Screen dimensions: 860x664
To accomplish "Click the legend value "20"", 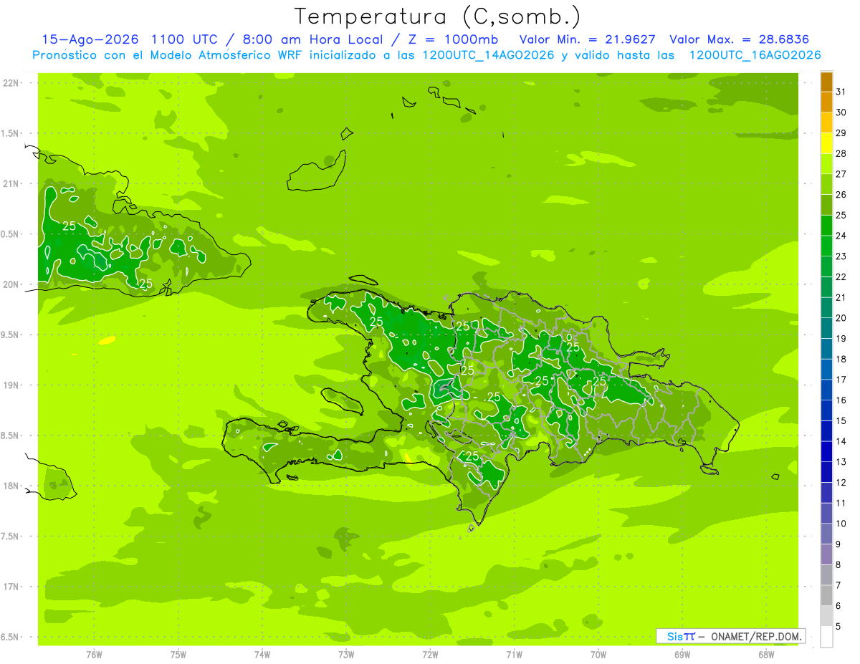I will pyautogui.click(x=841, y=318).
